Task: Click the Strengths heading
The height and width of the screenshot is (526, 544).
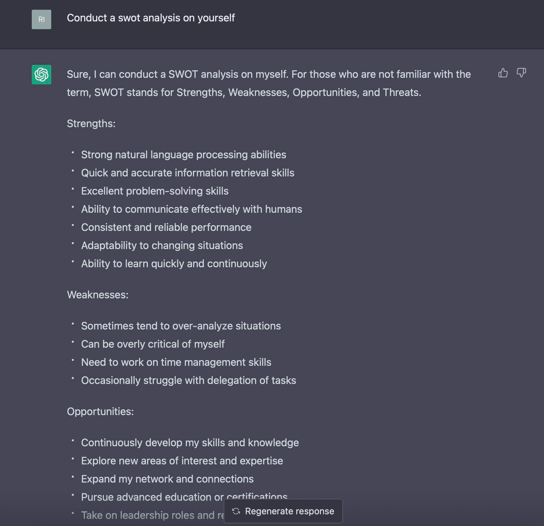Action: pyautogui.click(x=91, y=124)
